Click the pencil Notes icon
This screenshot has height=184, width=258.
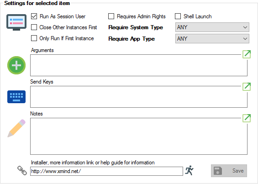tap(16, 128)
